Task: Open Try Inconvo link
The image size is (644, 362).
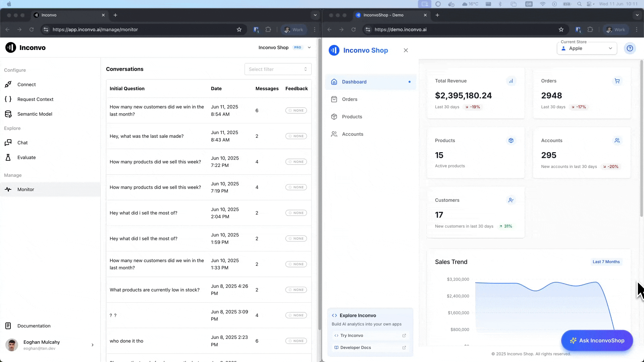Action: click(x=370, y=336)
